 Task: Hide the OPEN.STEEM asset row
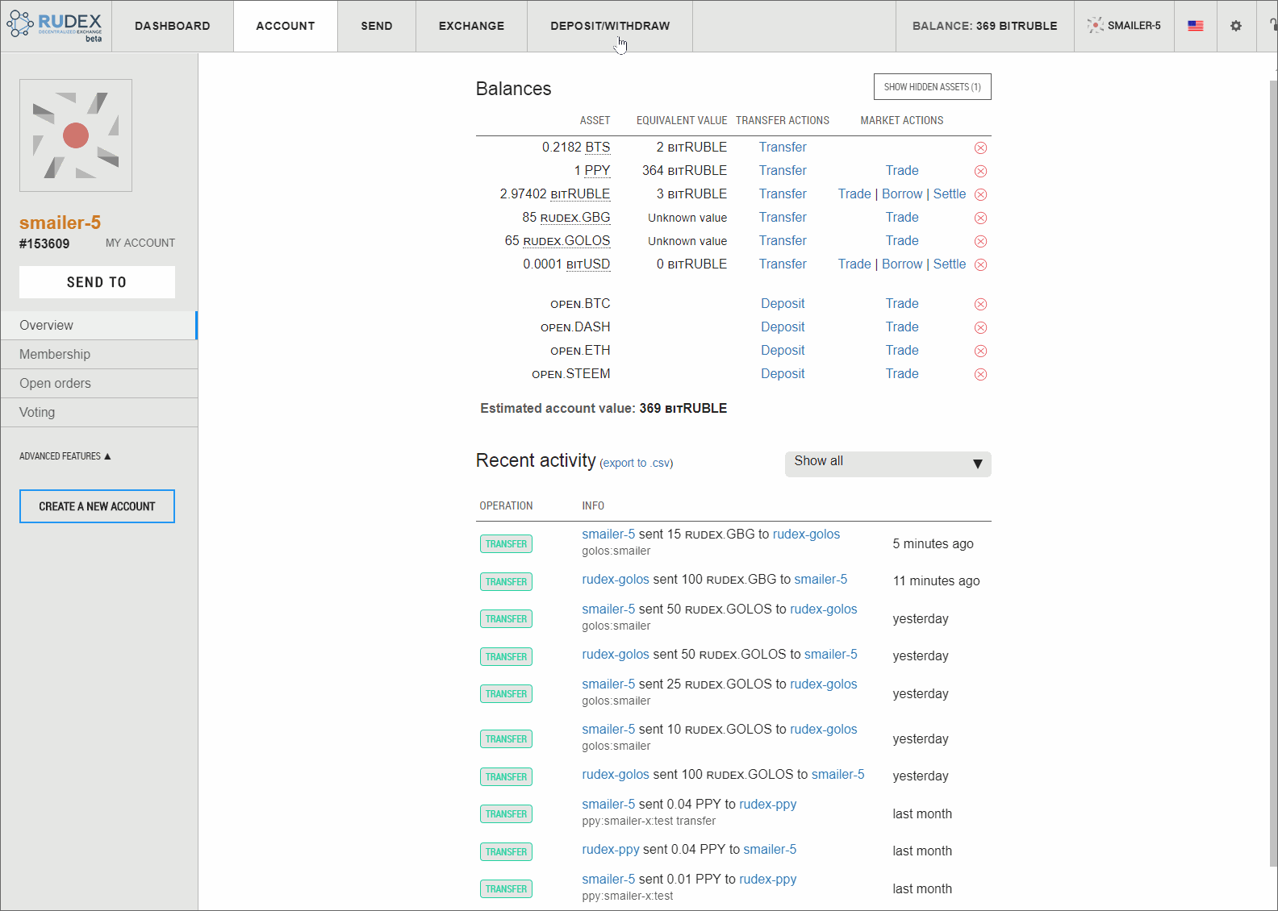[x=980, y=374]
